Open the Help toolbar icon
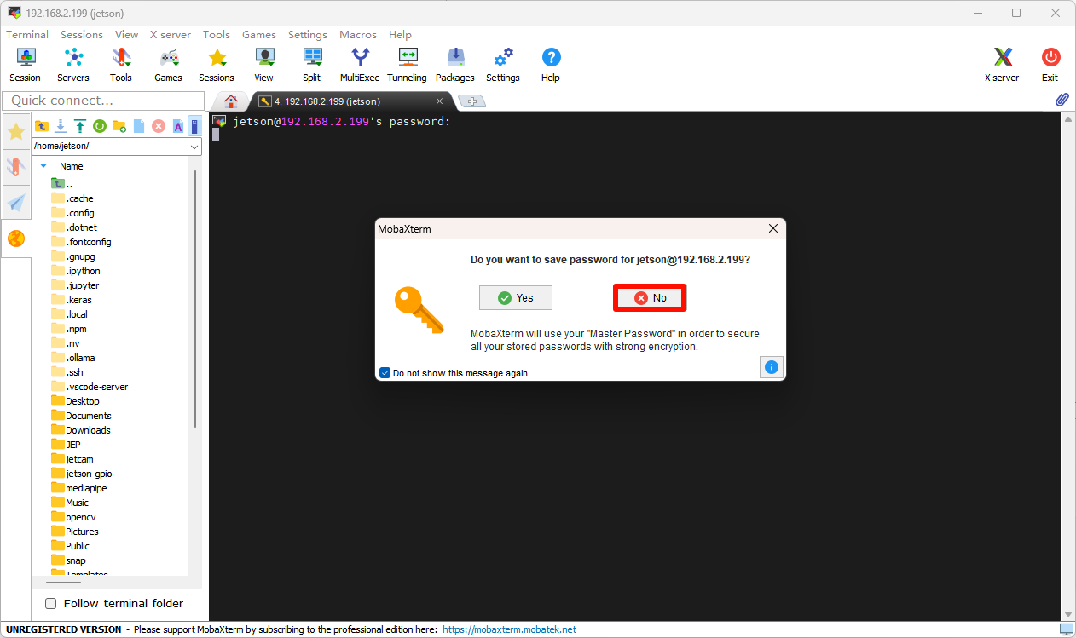The height and width of the screenshot is (638, 1076). [x=551, y=65]
